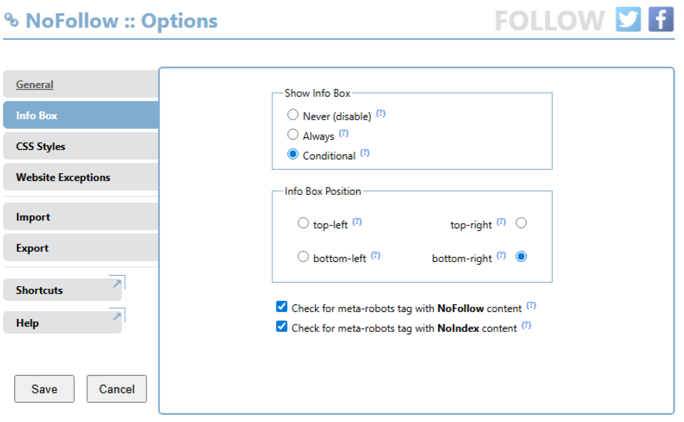The width and height of the screenshot is (684, 422).
Task: Click the help icon next to top-left
Action: coord(357,222)
